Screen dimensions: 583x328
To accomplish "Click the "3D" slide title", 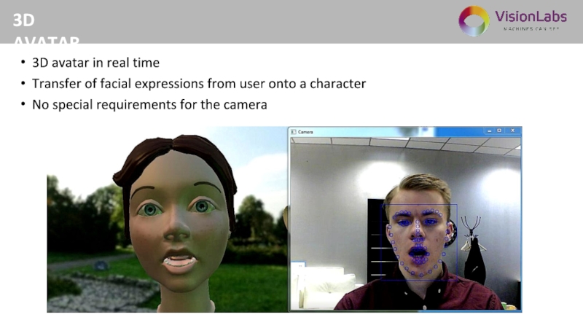I will [x=23, y=20].
